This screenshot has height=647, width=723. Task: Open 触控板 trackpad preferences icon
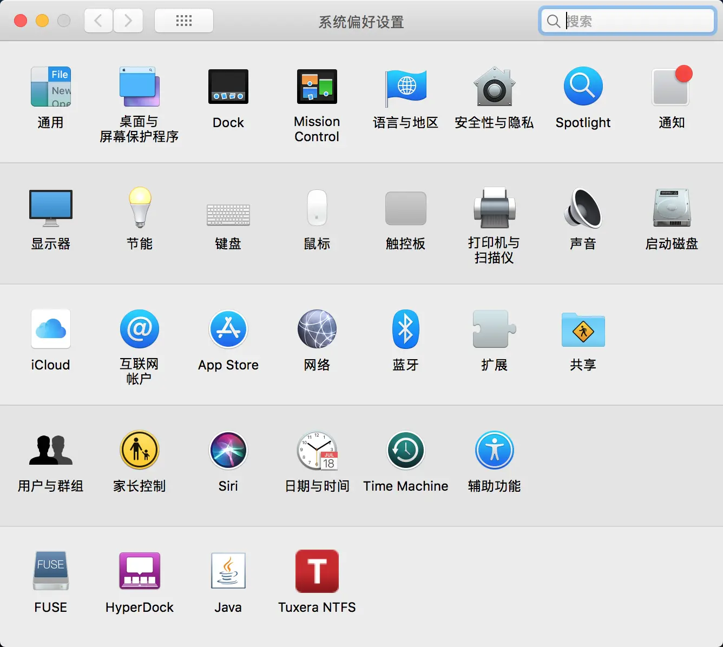coord(406,208)
